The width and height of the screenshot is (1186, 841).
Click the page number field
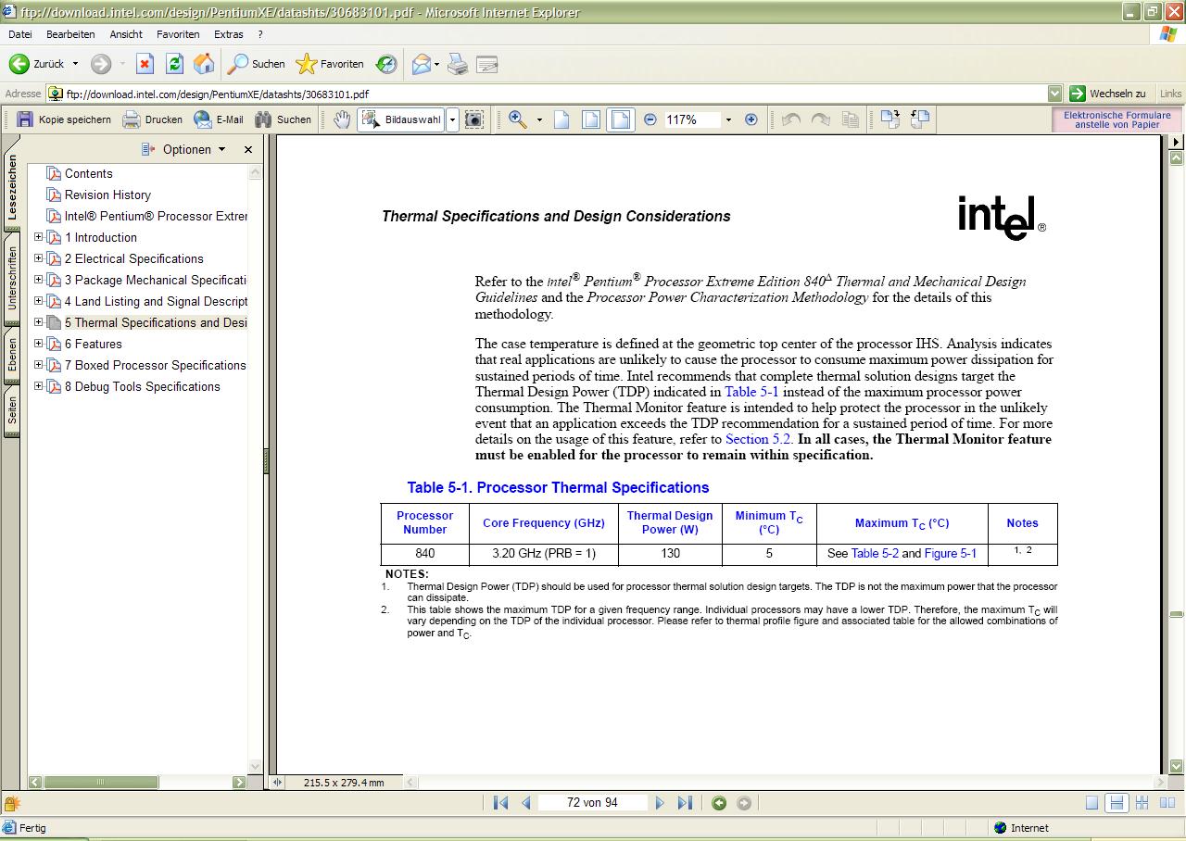(x=592, y=803)
